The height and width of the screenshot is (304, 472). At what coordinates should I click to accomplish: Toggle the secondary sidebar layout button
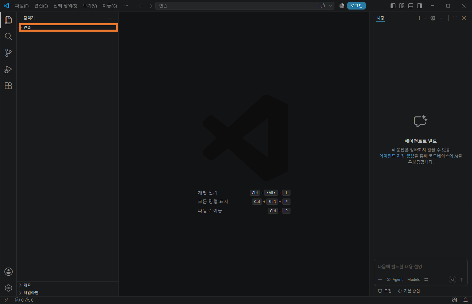pos(420,6)
